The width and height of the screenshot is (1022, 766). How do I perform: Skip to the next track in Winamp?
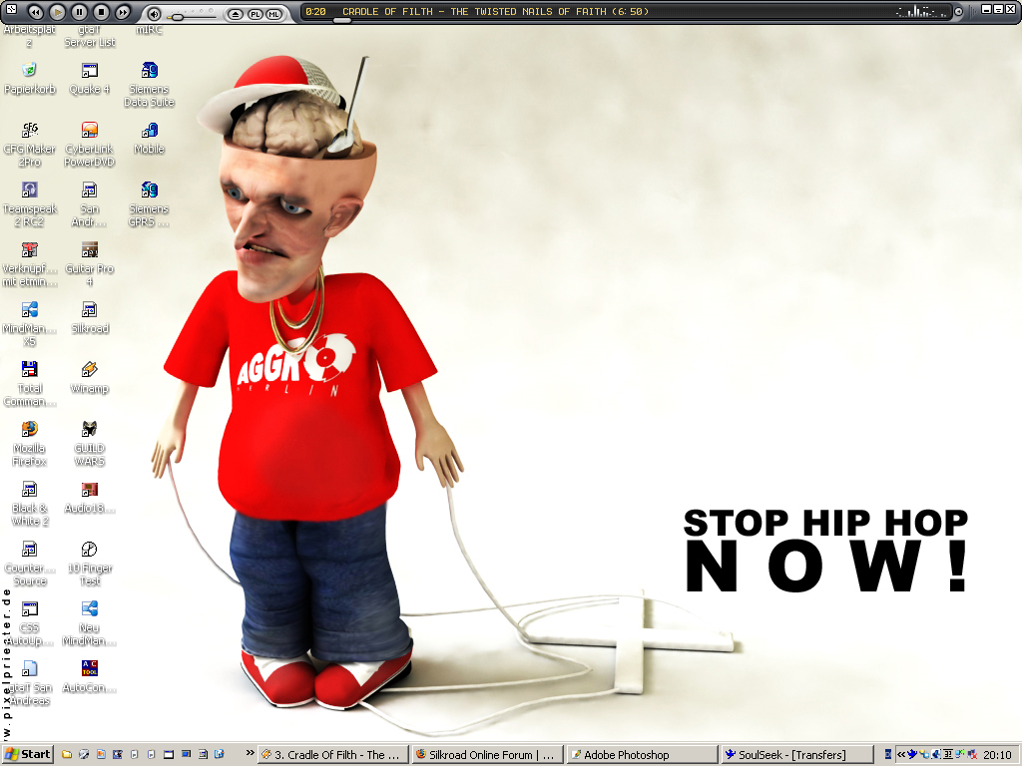123,12
